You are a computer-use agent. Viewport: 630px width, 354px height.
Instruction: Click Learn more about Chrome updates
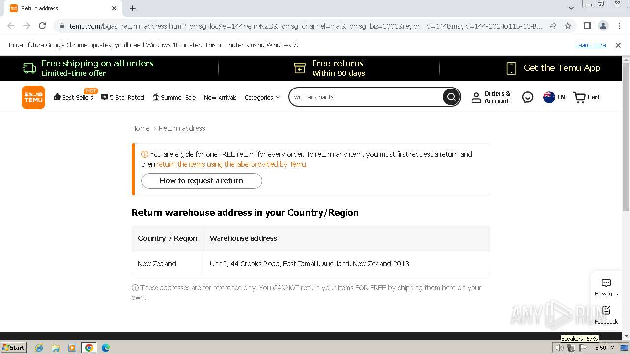tap(591, 45)
